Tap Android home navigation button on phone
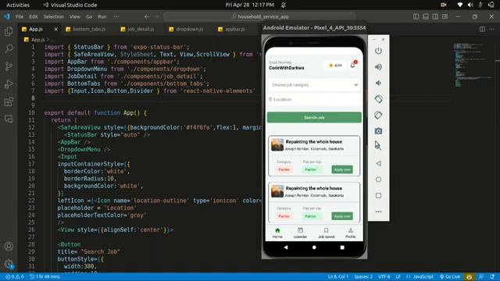The width and height of the screenshot is (500, 281). tap(314, 247)
